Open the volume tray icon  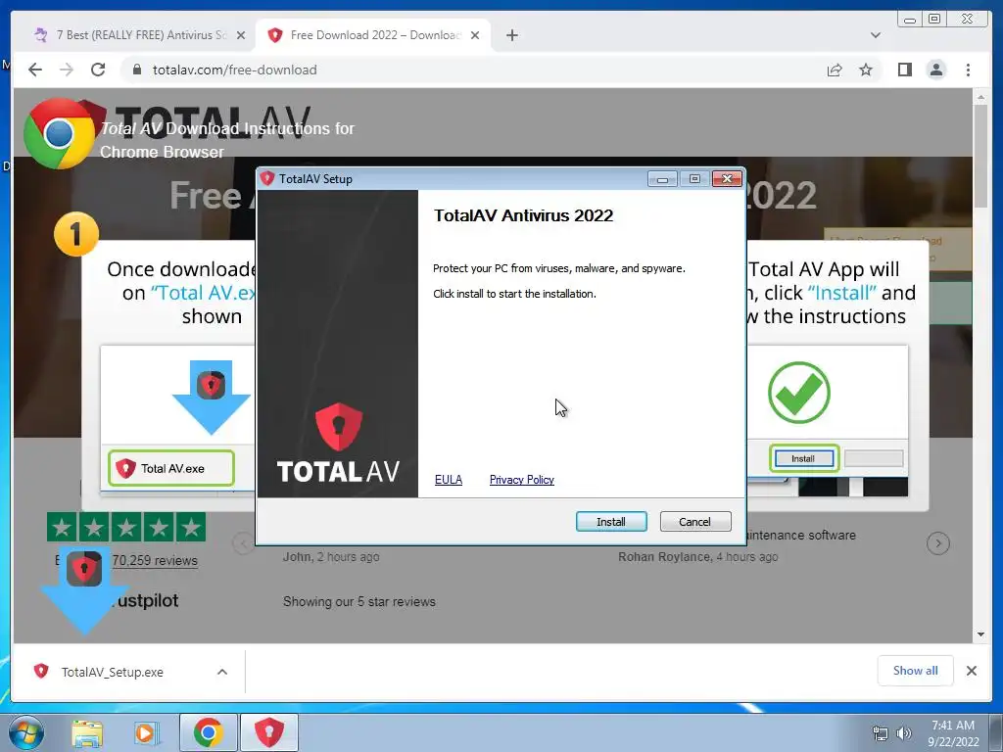903,733
